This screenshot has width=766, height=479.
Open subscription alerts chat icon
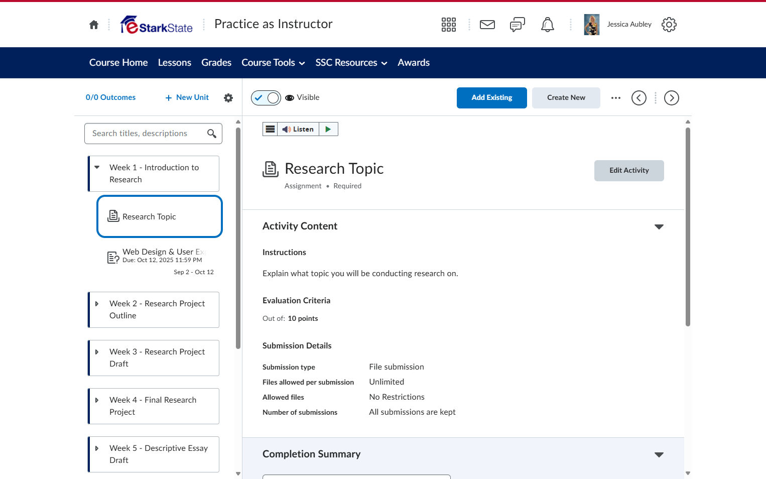[x=518, y=25]
